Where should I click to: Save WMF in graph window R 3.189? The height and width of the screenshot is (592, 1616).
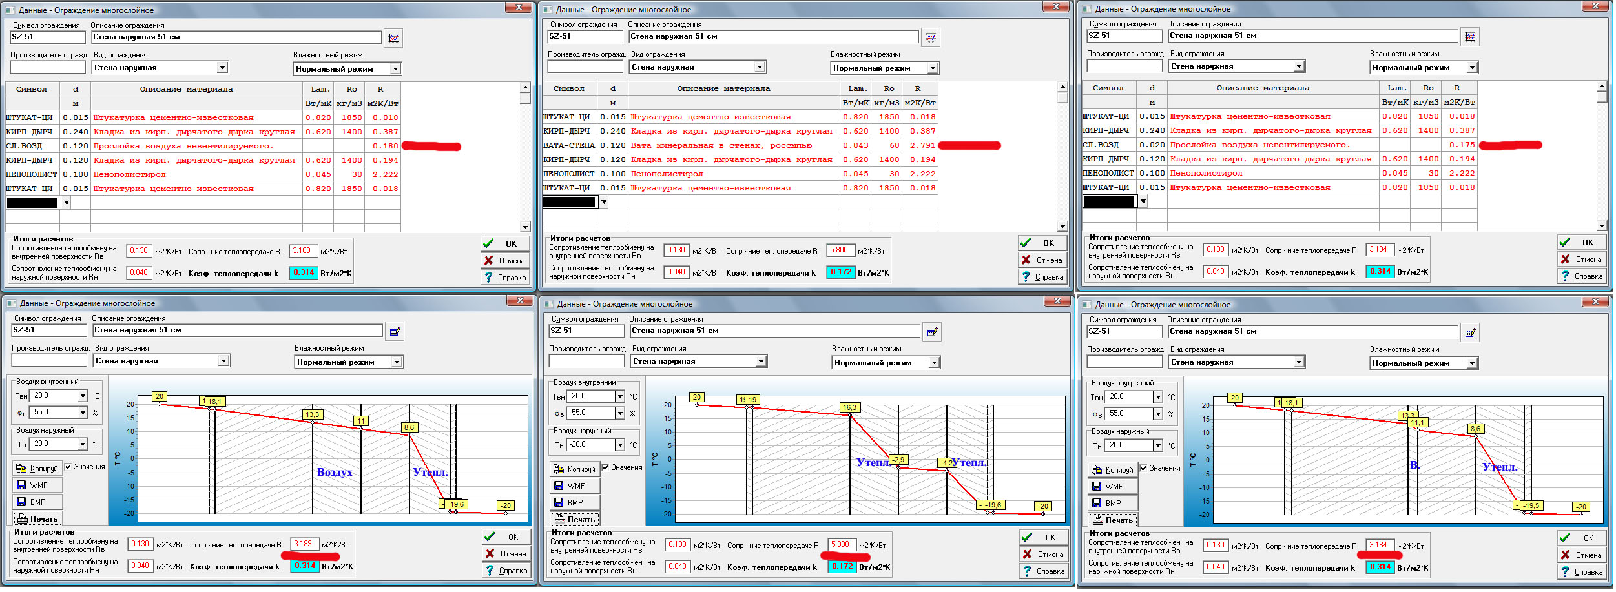(37, 485)
